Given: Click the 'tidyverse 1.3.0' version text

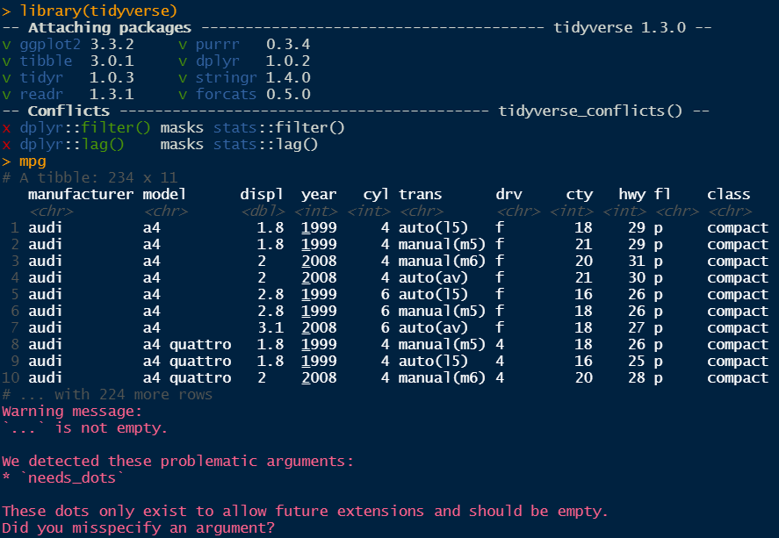Looking at the screenshot, I should tap(619, 27).
